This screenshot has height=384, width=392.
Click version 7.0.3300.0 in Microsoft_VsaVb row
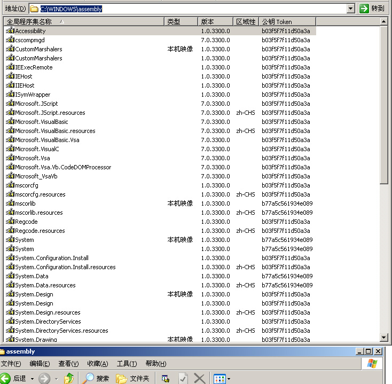[x=215, y=176]
